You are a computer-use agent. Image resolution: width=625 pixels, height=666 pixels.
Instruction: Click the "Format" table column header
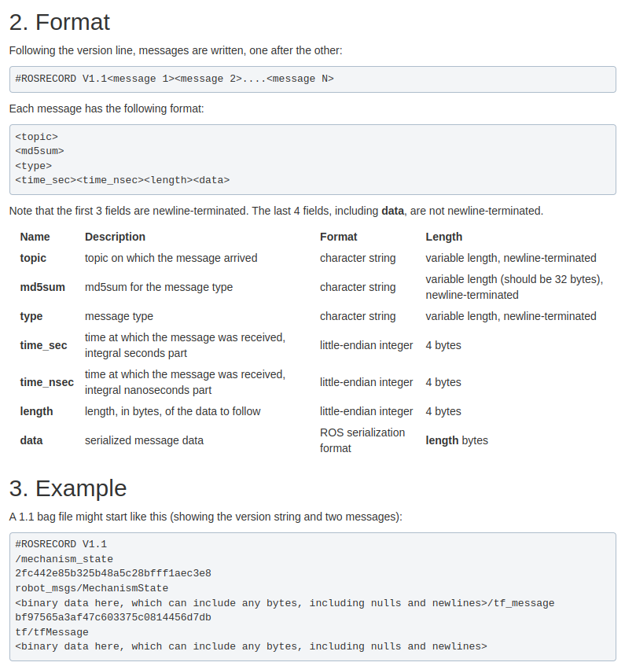(338, 237)
